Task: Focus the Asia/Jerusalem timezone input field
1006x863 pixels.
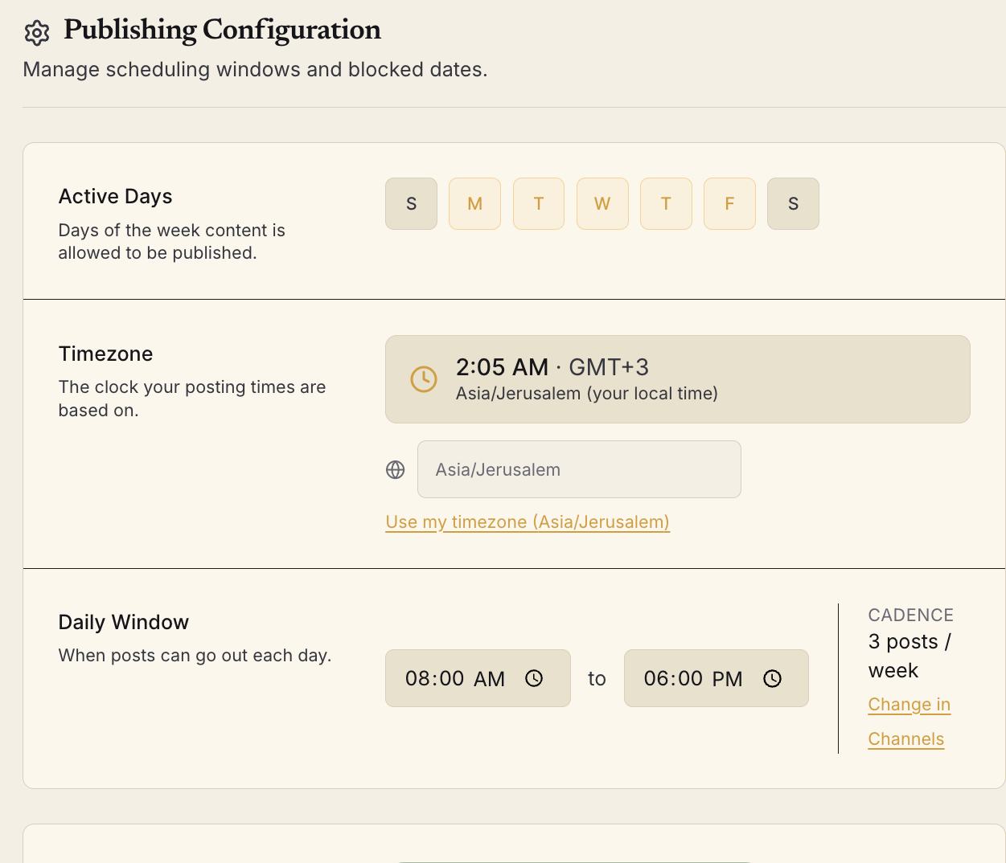Action: click(579, 469)
